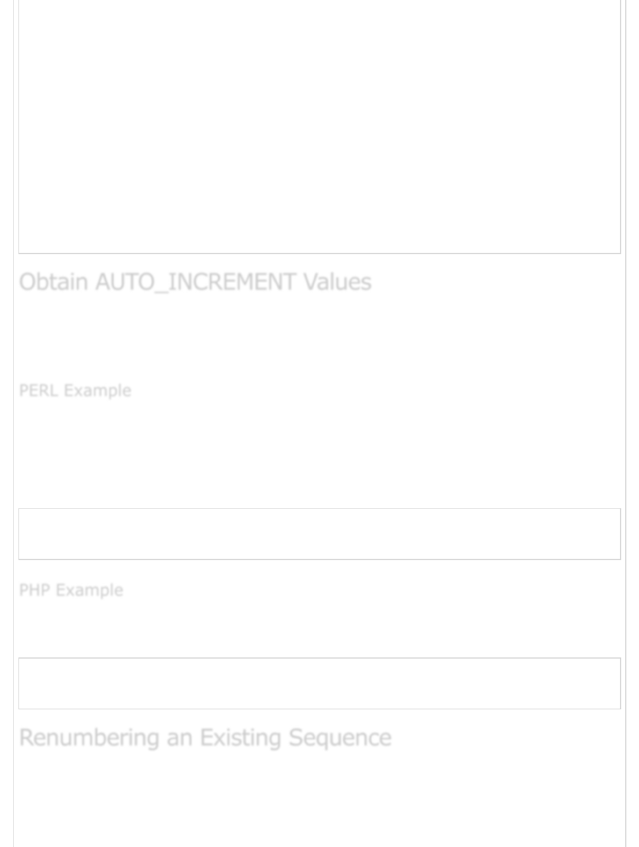The image size is (639, 847).
Task: Click the word 'PERL' in the subheading
Action: 39,391
